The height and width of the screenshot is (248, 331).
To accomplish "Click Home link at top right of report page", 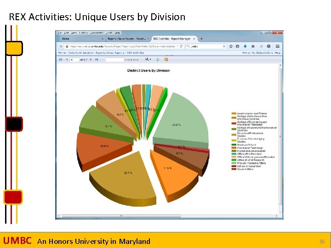I will pos(246,53).
